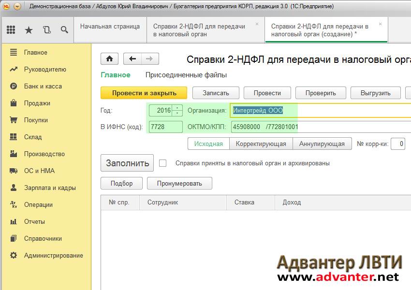The height and width of the screenshot is (290, 411).
Task: Close the Справки 2-НДФЛ list tab
Action: pos(257,24)
